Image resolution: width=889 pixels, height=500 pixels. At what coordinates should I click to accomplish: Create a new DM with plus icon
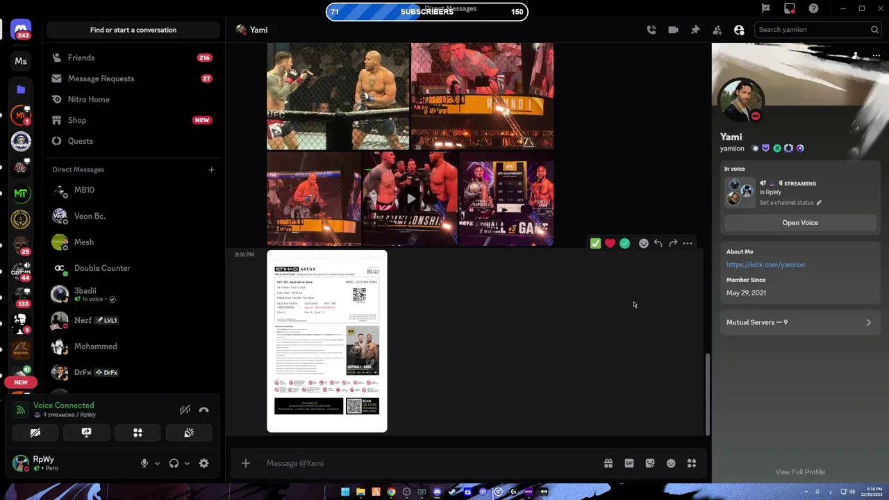tap(211, 169)
